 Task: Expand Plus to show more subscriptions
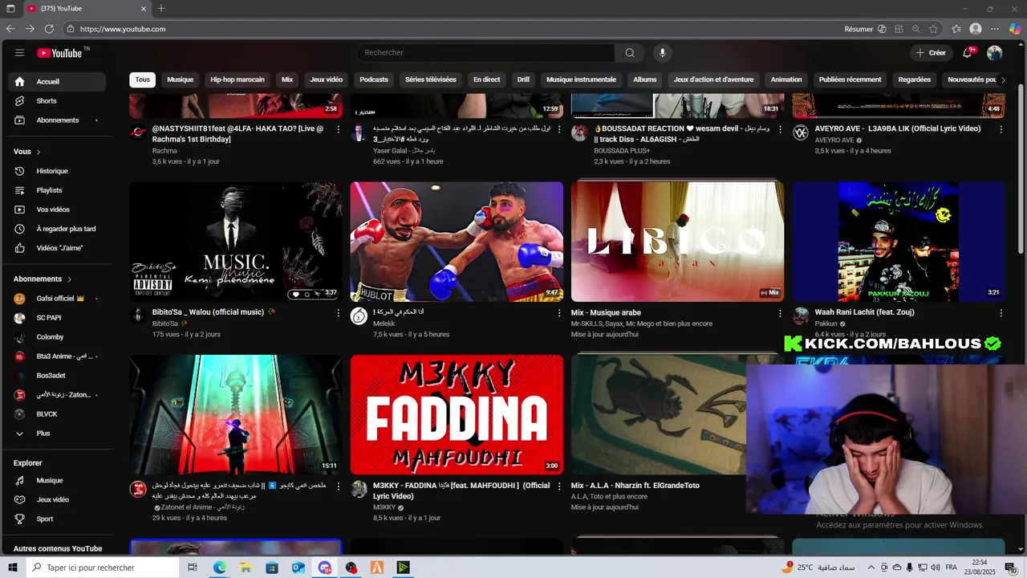57,433
